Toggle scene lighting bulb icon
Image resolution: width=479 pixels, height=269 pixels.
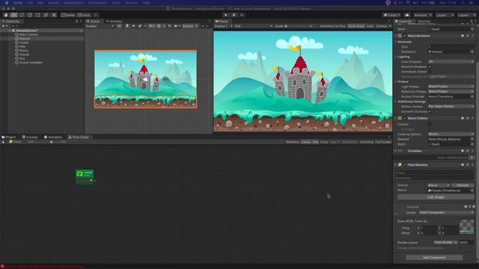point(127,26)
